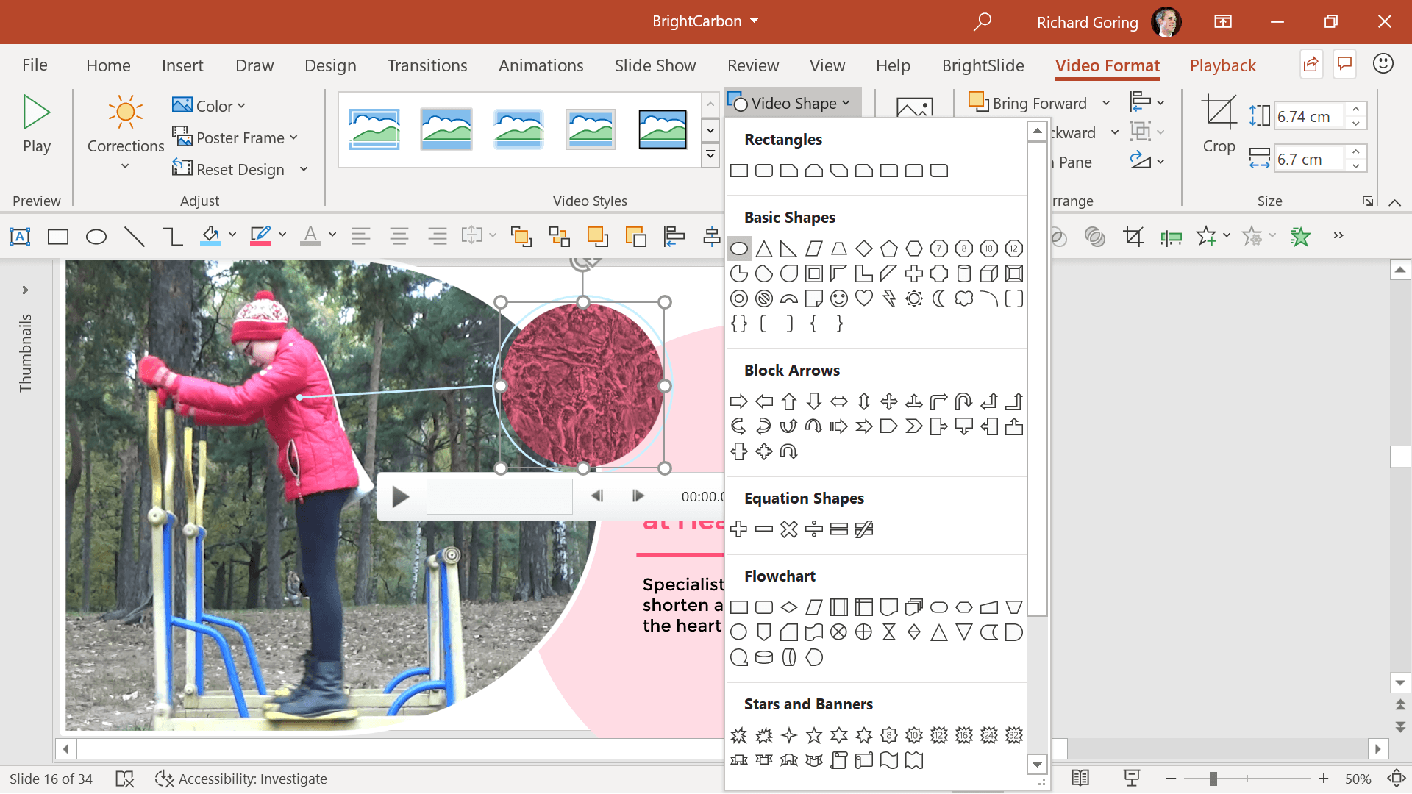Click the Playback ribbon tab

click(x=1223, y=65)
